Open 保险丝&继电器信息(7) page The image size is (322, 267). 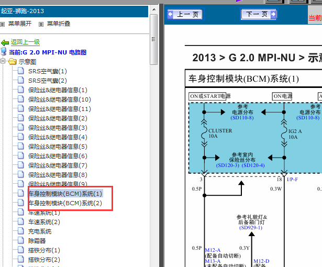tap(58, 165)
